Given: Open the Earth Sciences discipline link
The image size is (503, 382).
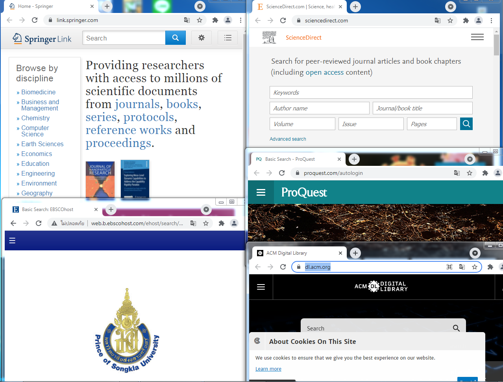Looking at the screenshot, I should tap(42, 144).
